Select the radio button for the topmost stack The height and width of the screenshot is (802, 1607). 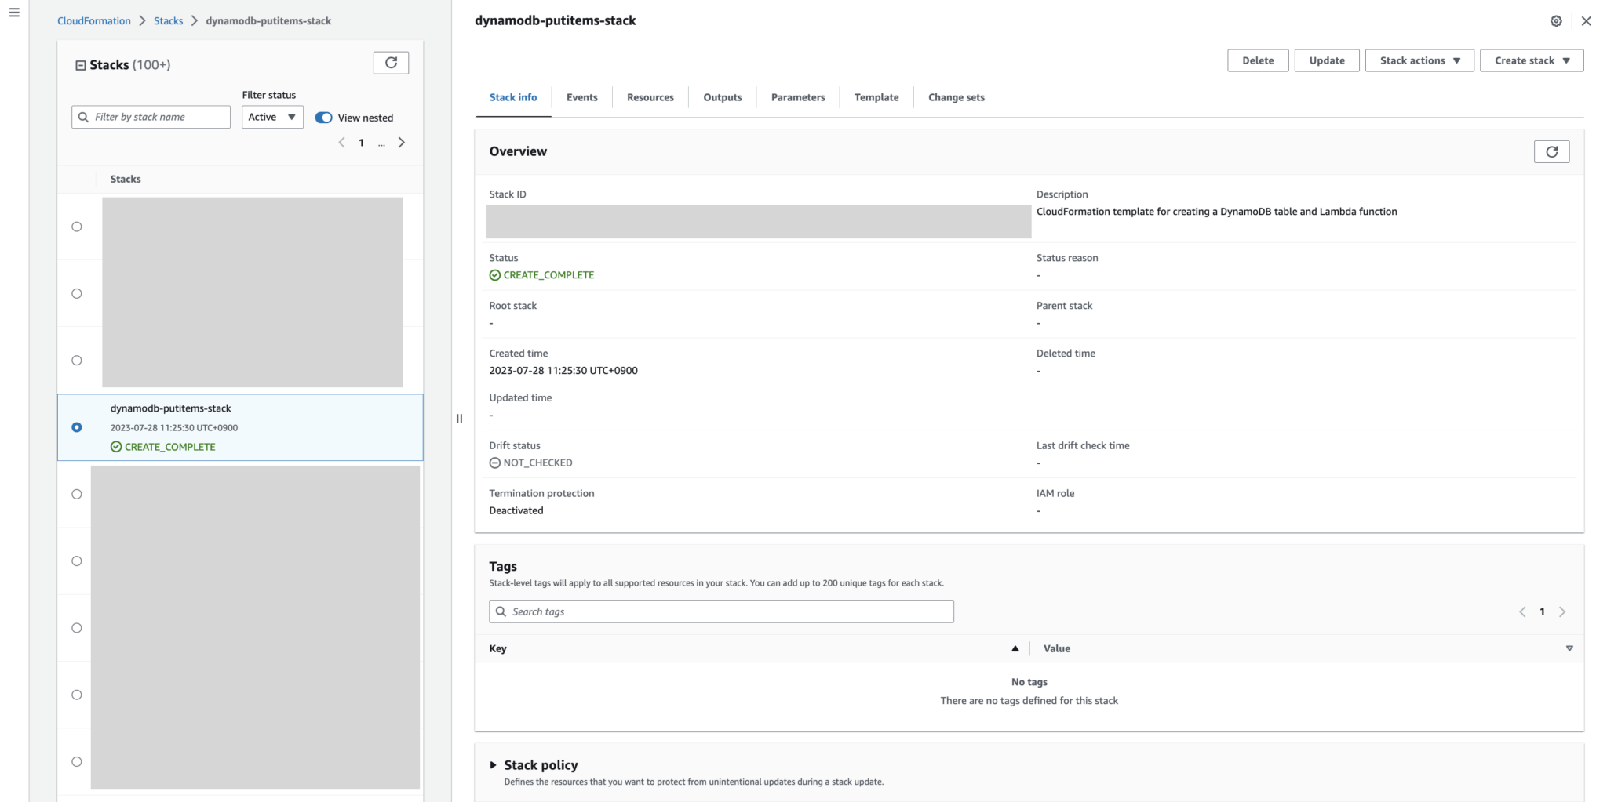(x=76, y=226)
